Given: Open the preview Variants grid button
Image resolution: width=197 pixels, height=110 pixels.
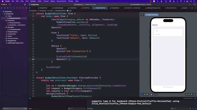Looking at the screenshot, I should tap(147, 94).
